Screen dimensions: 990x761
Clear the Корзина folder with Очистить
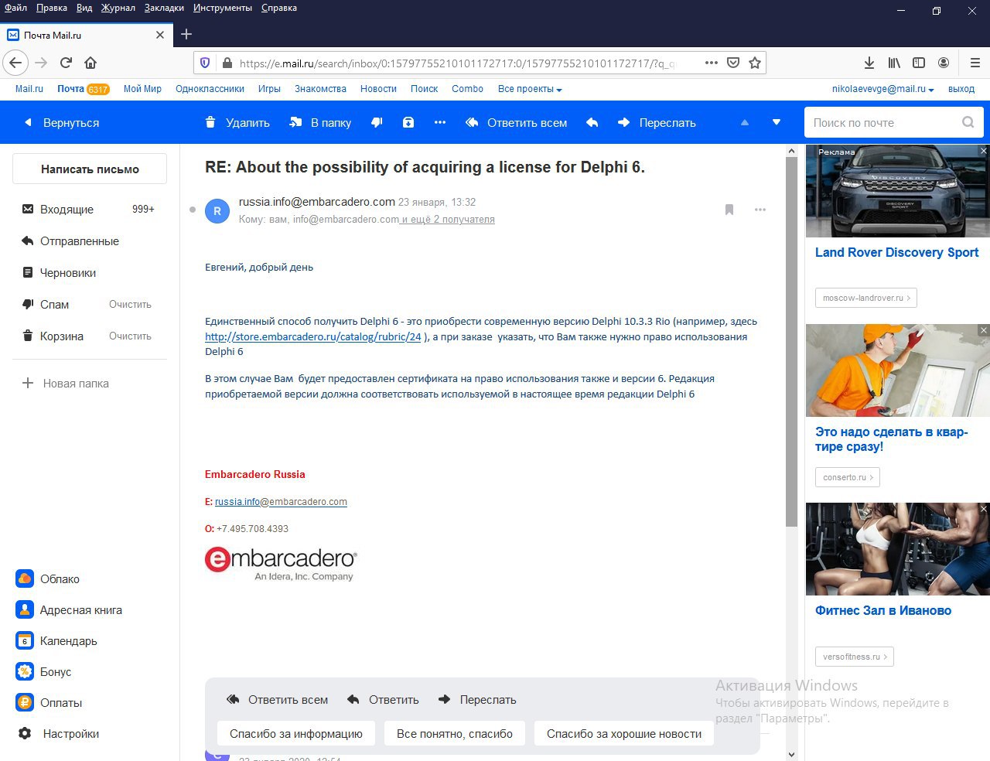coord(130,336)
